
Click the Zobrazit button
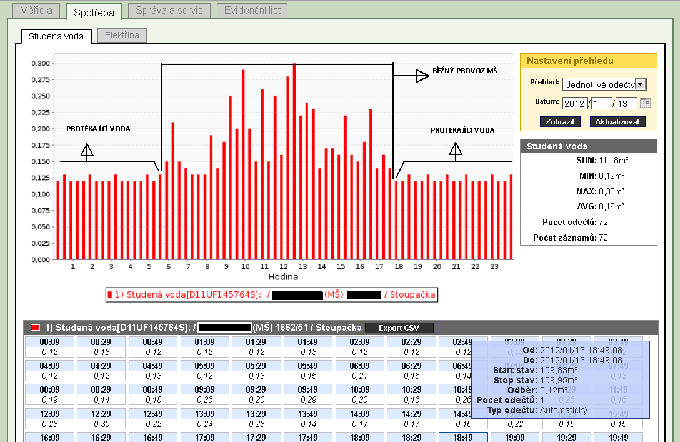(560, 122)
